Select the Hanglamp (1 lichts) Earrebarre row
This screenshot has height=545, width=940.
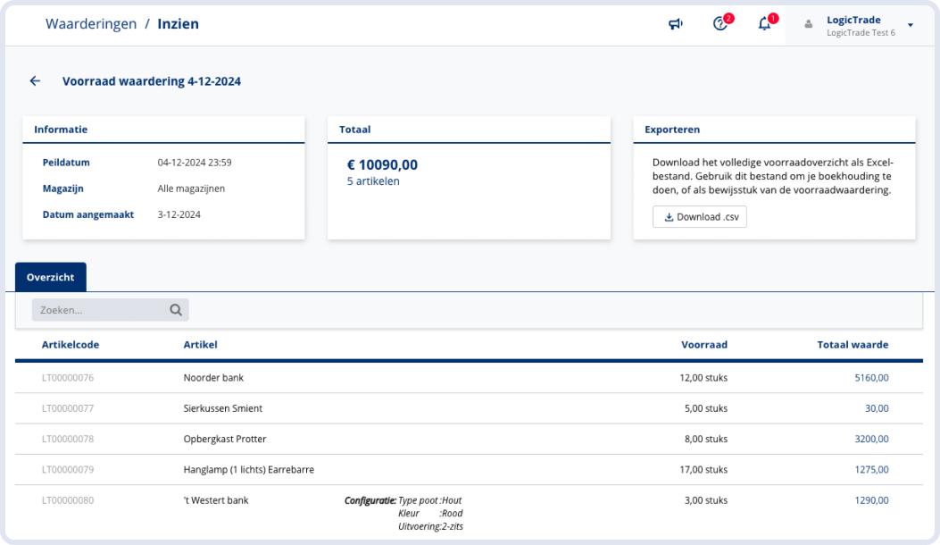coord(248,469)
